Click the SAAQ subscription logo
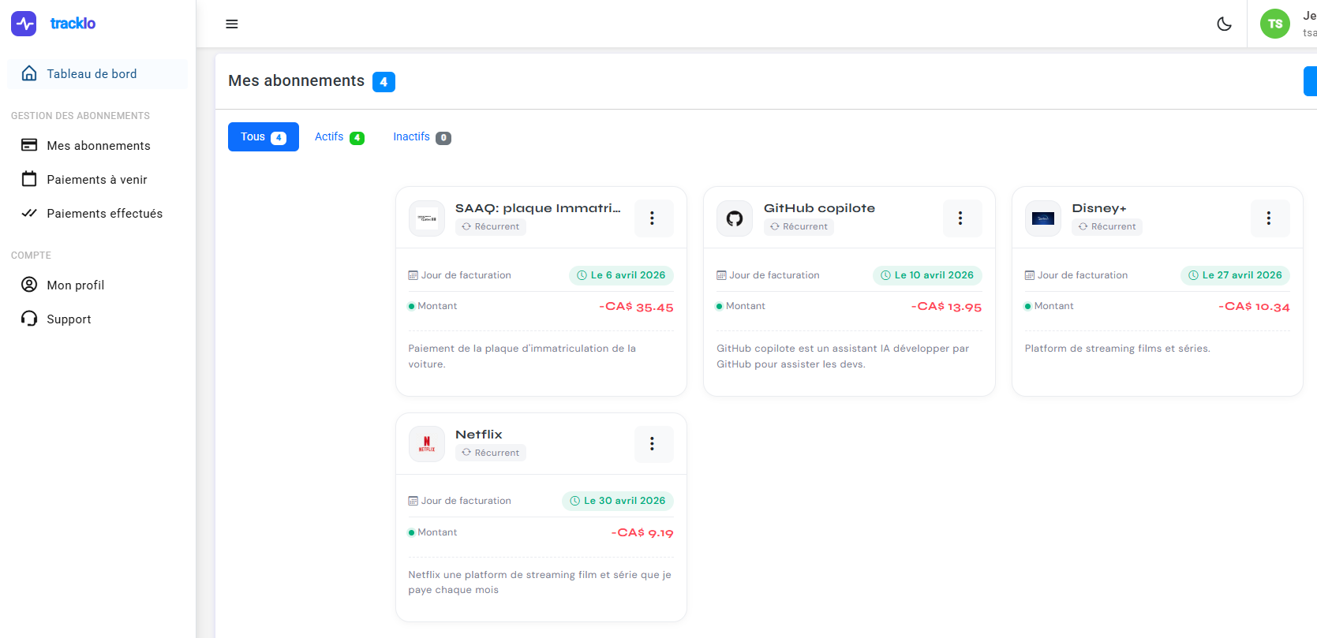This screenshot has width=1317, height=638. point(427,218)
